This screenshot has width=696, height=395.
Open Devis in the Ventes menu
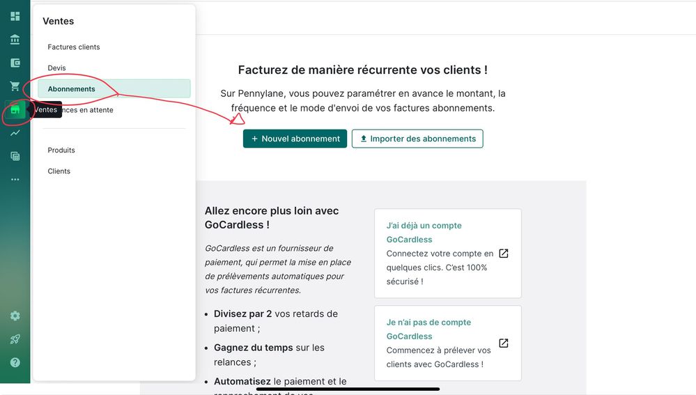click(57, 68)
